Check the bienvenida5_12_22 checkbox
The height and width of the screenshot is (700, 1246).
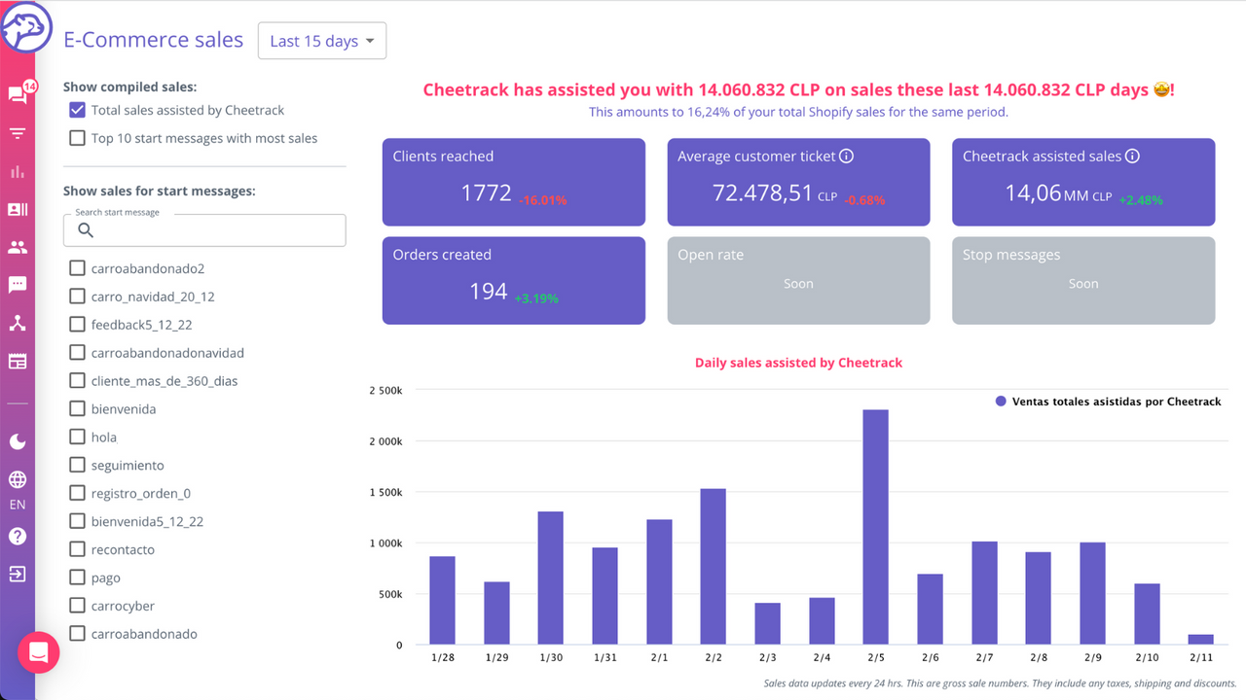(x=77, y=521)
